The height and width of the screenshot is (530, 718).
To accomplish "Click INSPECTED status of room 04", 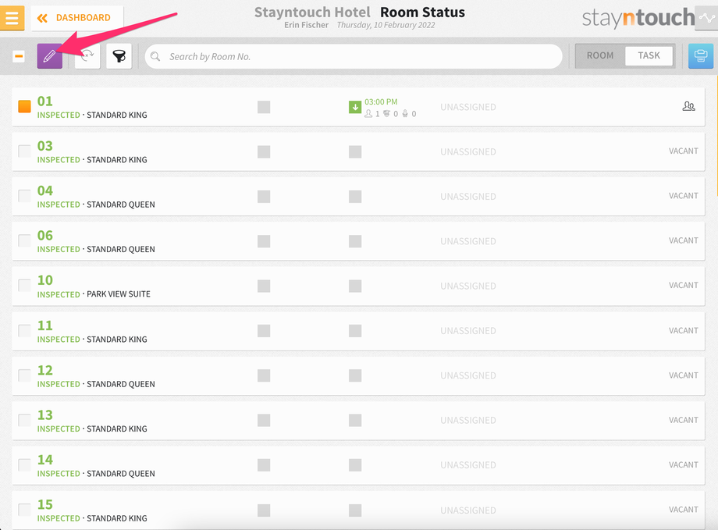I will tap(59, 205).
